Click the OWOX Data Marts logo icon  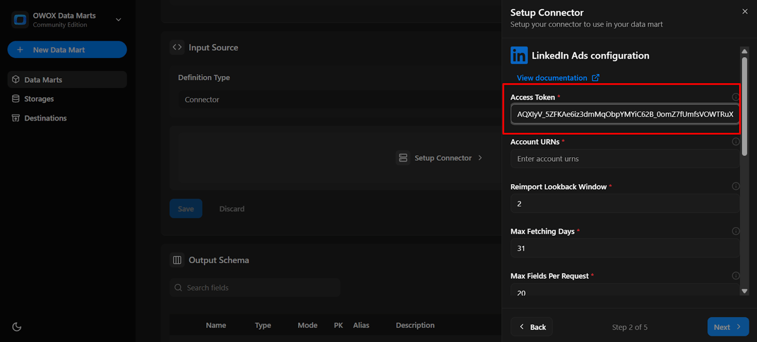(x=21, y=20)
